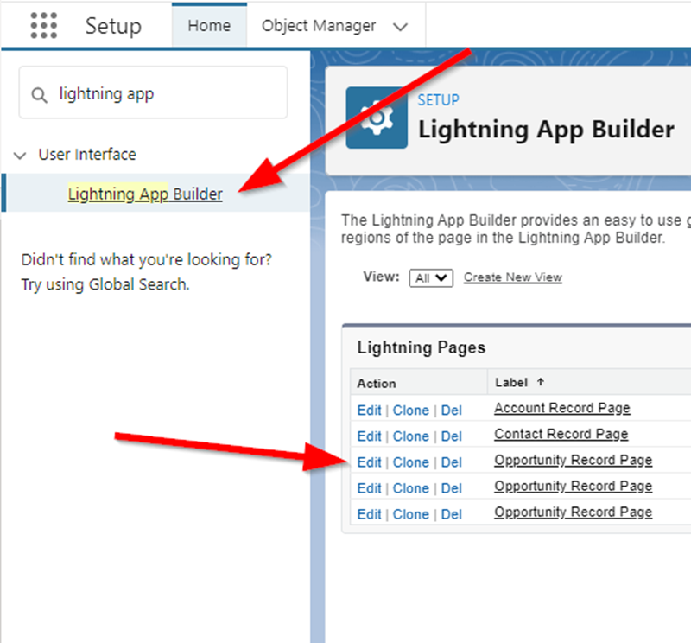Screen dimensions: 691x643
Task: Click the Lightning App Builder gear icon
Action: point(377,118)
